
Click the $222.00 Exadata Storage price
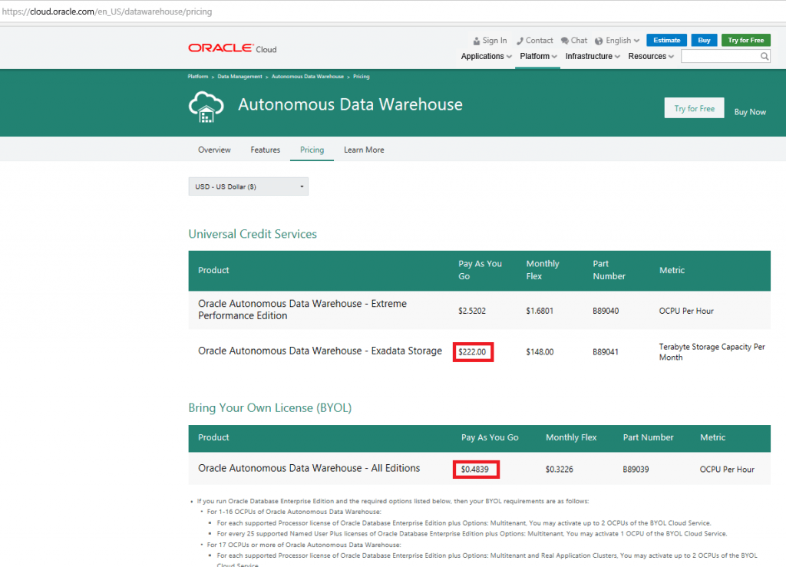coord(472,351)
